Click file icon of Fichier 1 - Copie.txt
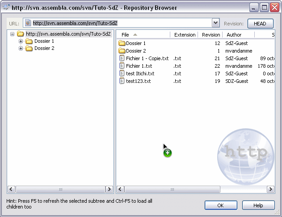The image size is (282, 217). (122, 58)
